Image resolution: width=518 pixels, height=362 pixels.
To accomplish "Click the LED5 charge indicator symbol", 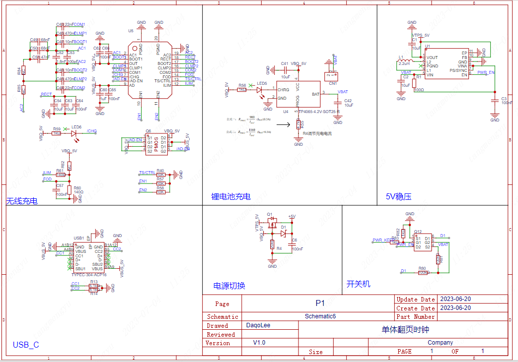I will coord(259,90).
